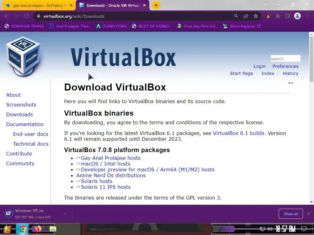Reload the VirtualBox downloads page
The width and height of the screenshot is (314, 235).
[26, 16]
